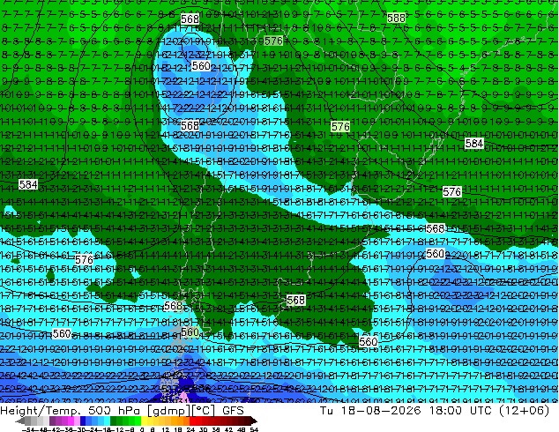Image resolution: width=559 pixels, height=432 pixels.
Task: Click the right arrow tip of the color scale
Action: click(256, 421)
